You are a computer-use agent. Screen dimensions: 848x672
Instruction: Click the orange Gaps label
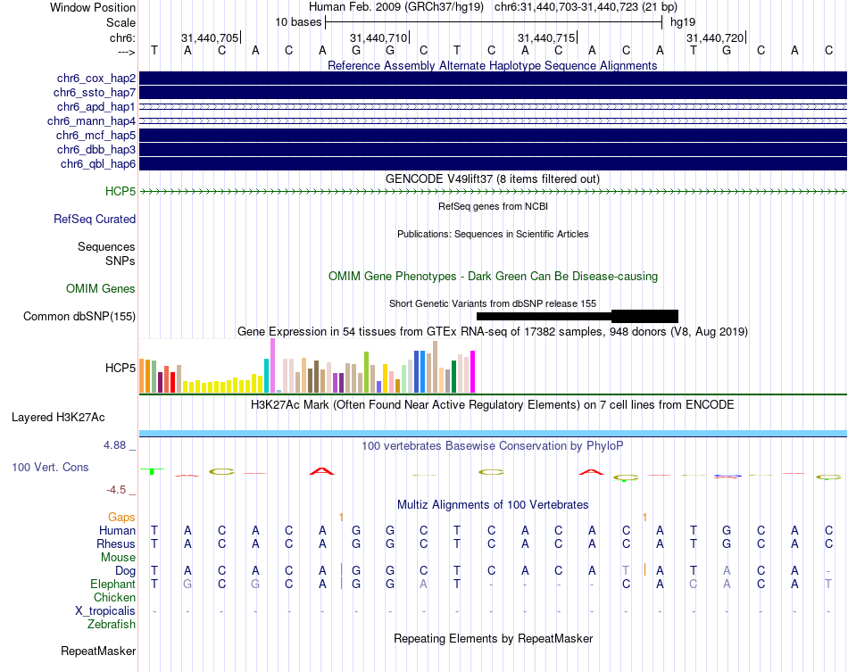(x=121, y=518)
